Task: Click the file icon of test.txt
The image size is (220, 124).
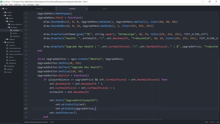Action: pyautogui.click(x=5, y=72)
